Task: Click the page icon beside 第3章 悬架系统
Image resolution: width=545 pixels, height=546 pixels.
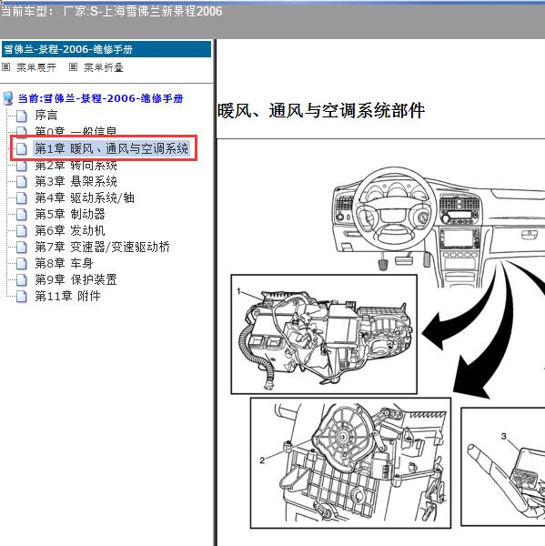Action: point(22,182)
